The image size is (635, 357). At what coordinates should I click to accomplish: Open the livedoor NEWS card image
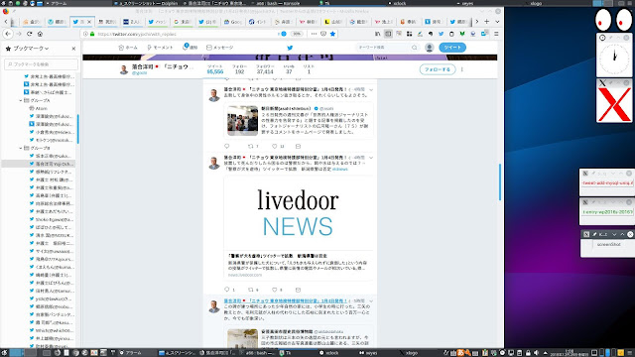pos(299,213)
